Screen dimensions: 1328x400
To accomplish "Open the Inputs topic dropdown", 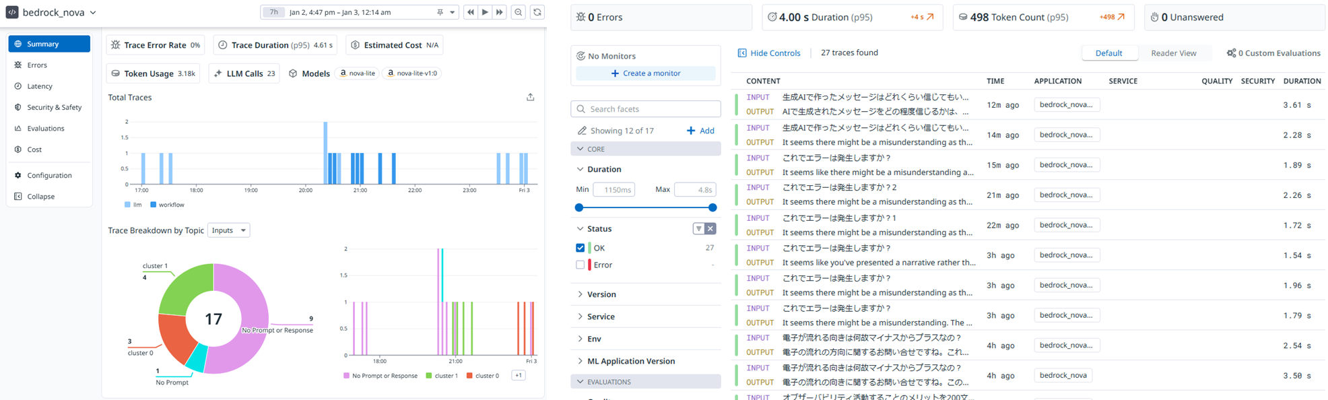I will (229, 230).
